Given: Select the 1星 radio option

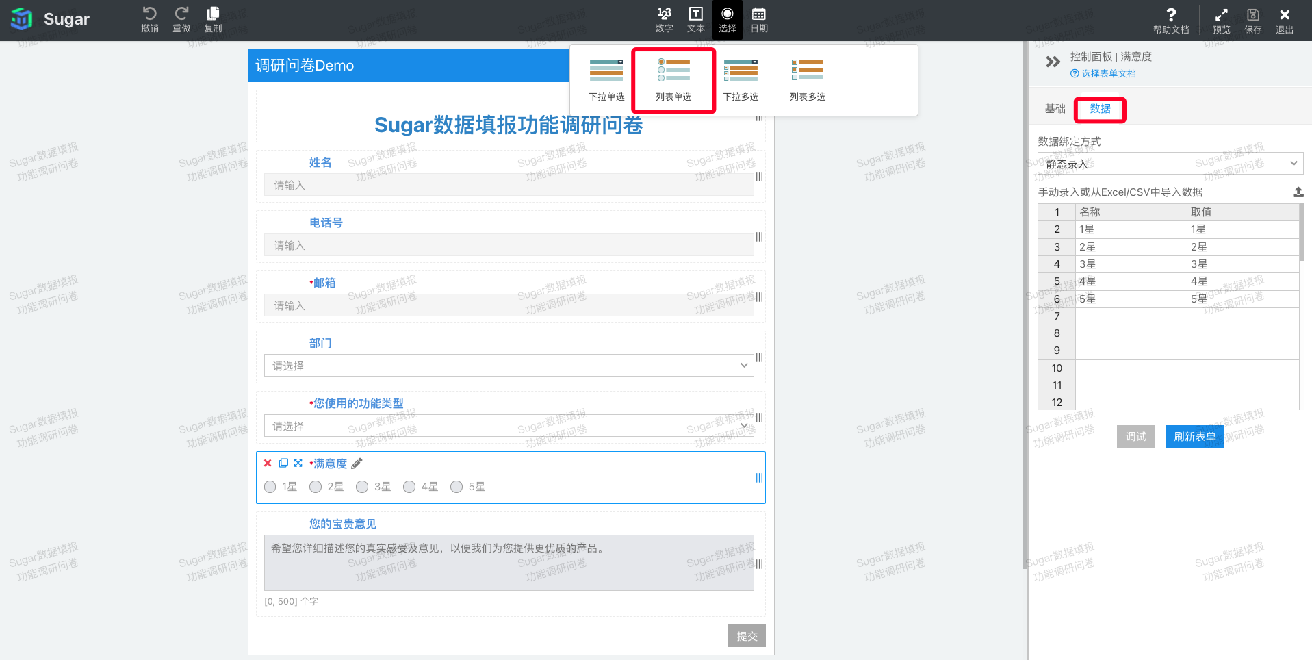Looking at the screenshot, I should pyautogui.click(x=270, y=487).
